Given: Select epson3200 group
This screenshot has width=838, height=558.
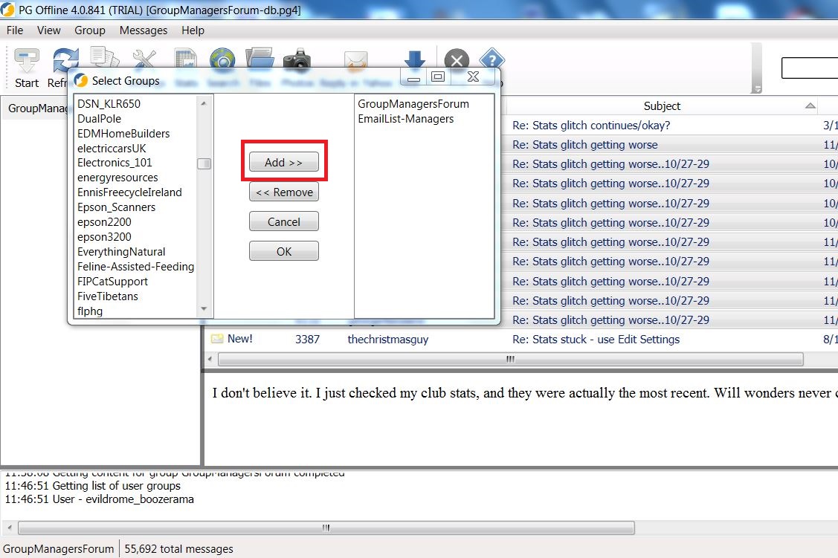Looking at the screenshot, I should 104,236.
